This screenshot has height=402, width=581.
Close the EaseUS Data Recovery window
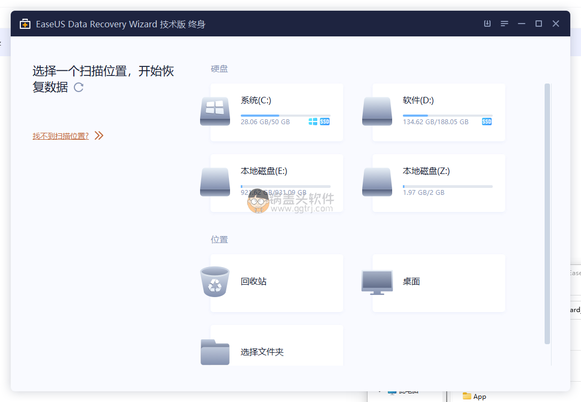(556, 24)
